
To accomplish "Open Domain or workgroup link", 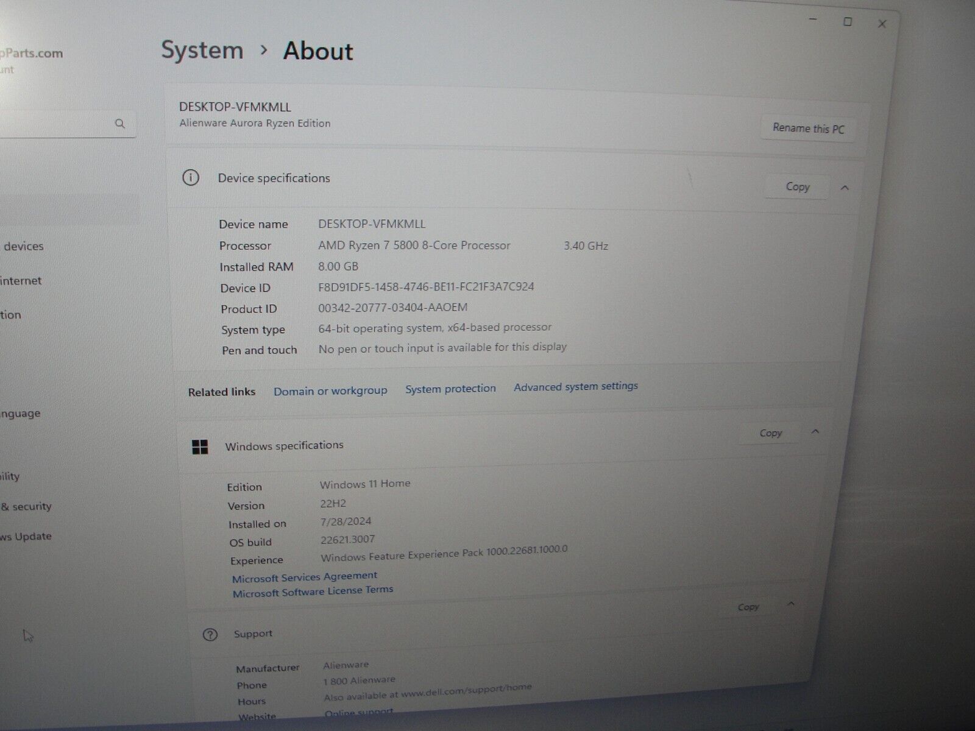I will click(330, 390).
